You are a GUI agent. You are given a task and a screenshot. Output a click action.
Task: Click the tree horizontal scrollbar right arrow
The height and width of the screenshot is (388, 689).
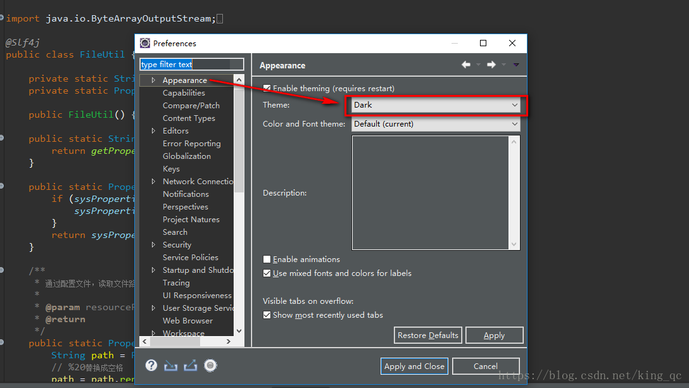point(229,341)
